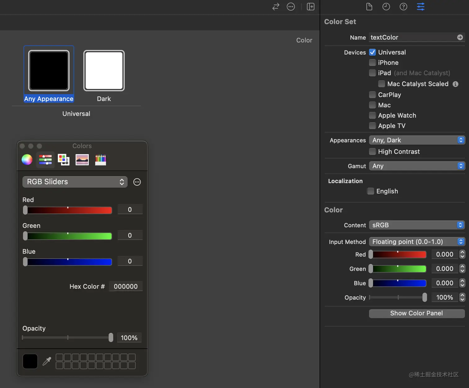
Task: Open the Content sRGB dropdown
Action: click(417, 225)
